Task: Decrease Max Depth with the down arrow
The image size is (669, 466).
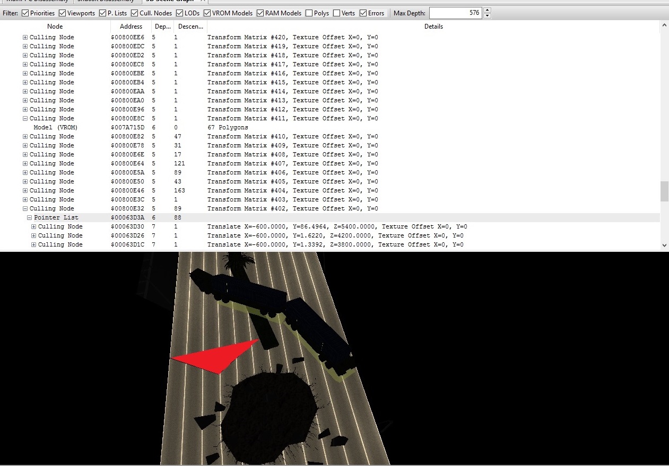Action: pos(487,16)
